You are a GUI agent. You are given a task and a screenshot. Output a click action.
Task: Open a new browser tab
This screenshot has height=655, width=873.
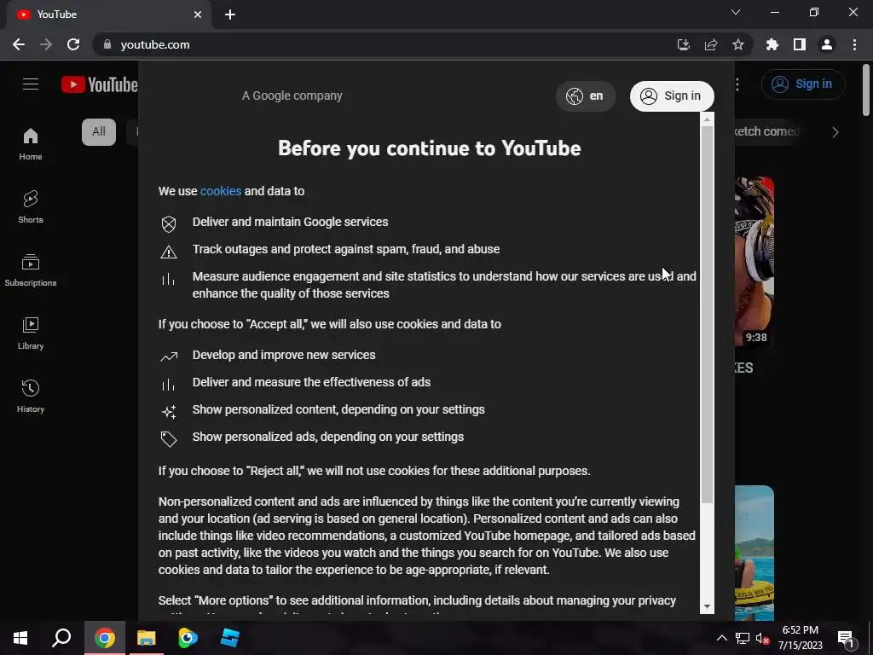point(230,14)
